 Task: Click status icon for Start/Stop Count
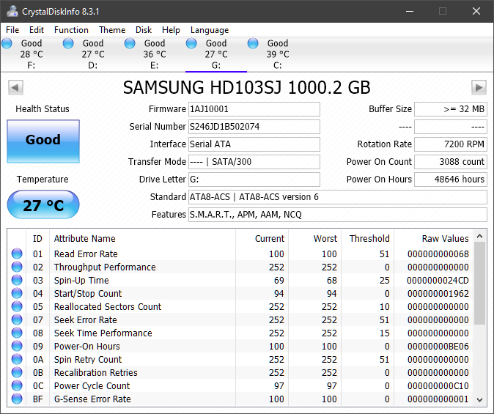(17, 293)
